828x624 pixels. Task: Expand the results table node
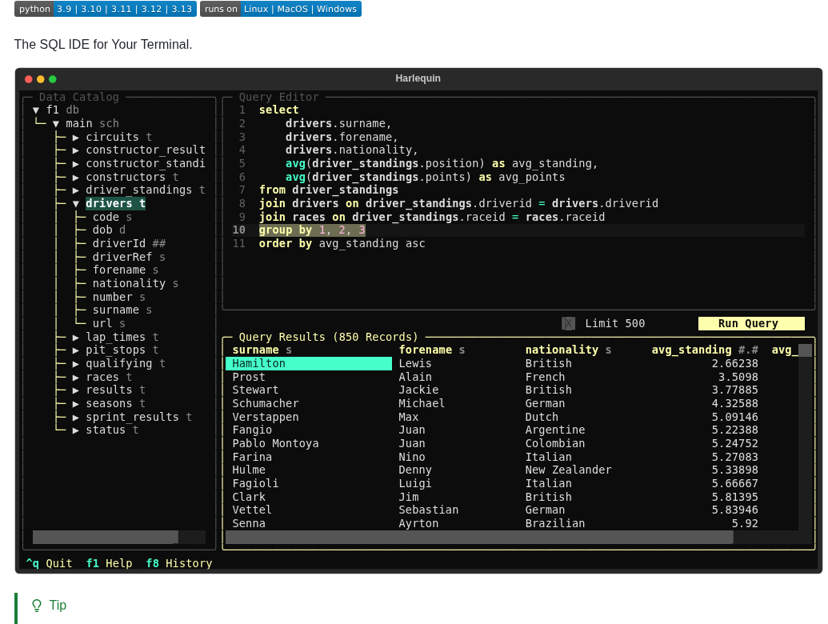[x=76, y=390]
